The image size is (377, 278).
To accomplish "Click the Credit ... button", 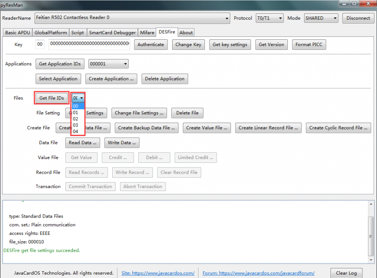I will (118, 157).
